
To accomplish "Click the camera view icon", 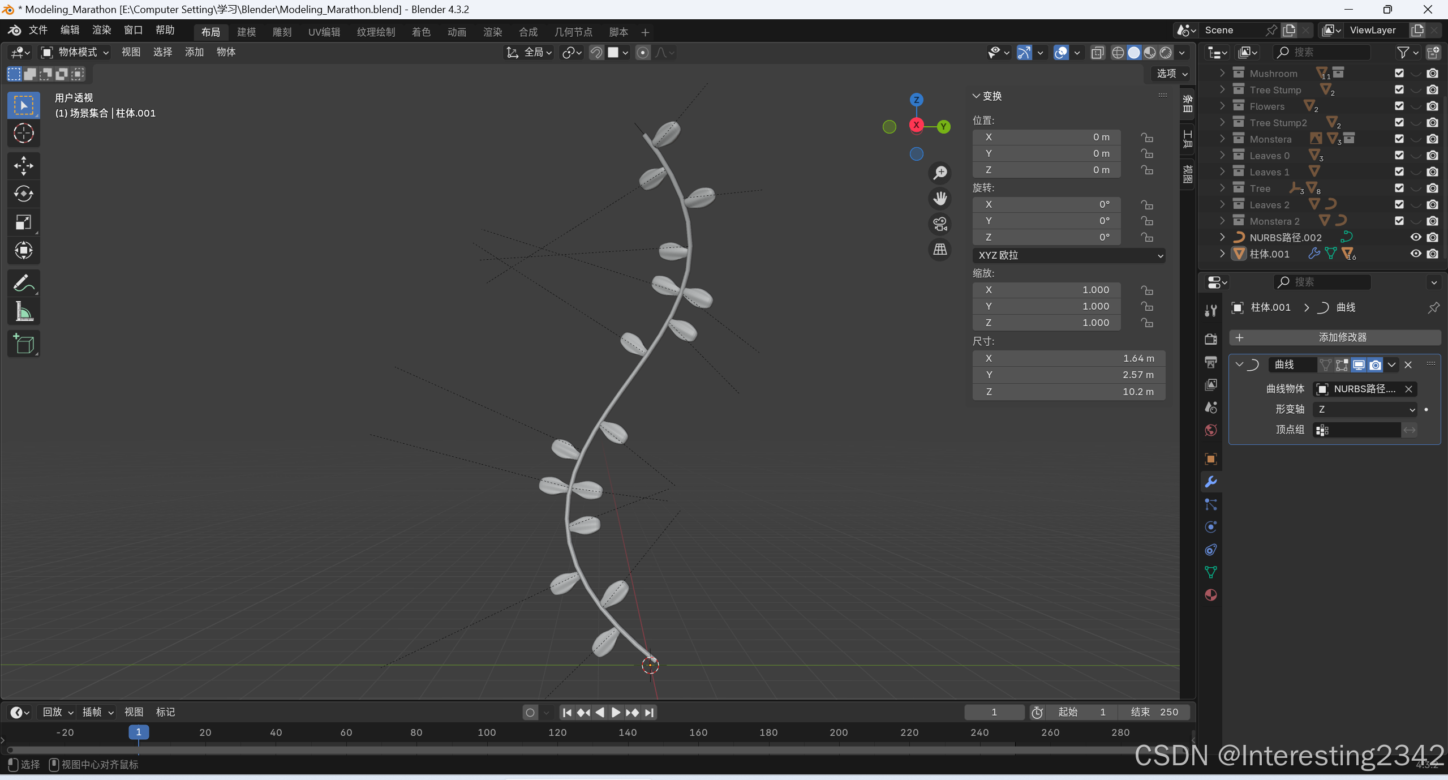I will (940, 224).
